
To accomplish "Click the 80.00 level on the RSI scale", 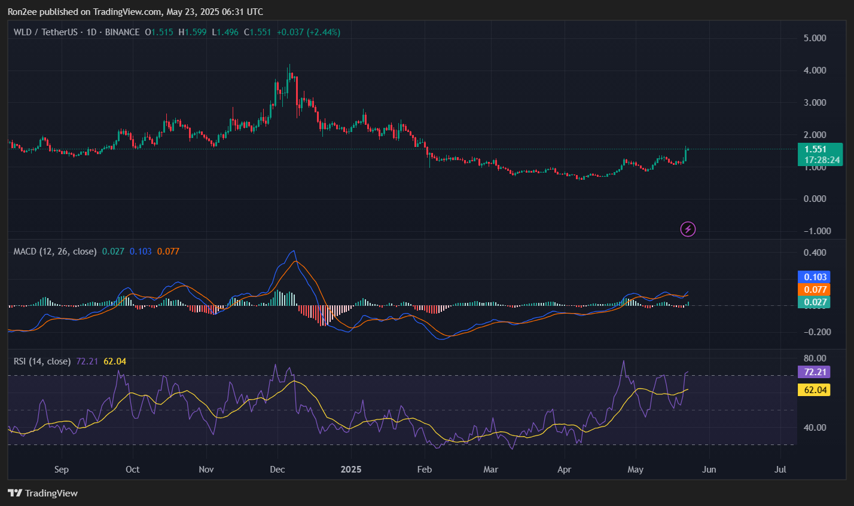I will pyautogui.click(x=815, y=358).
